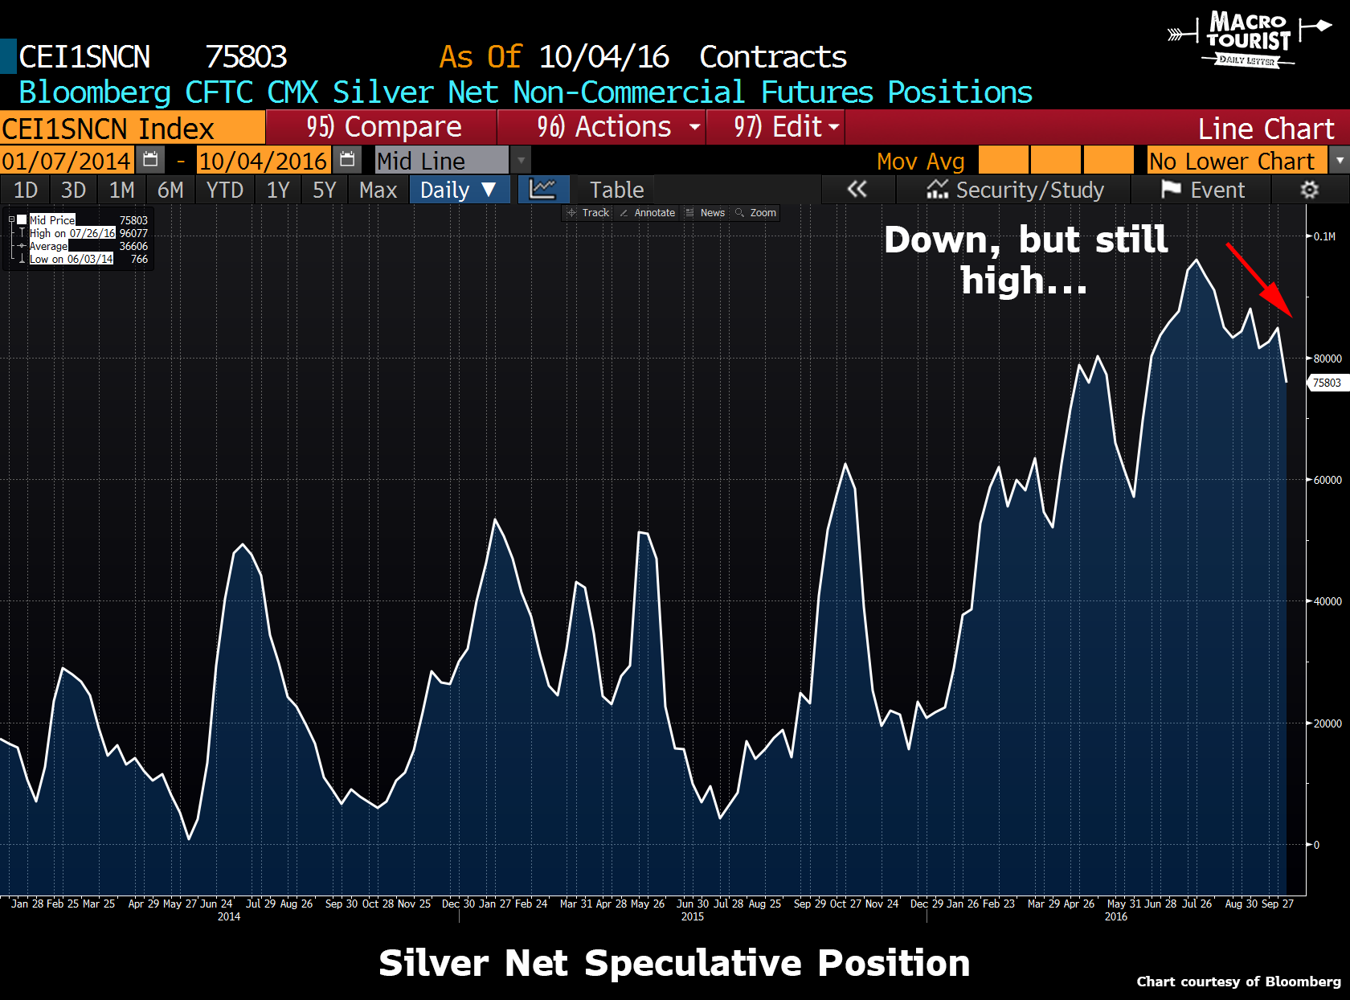
Task: Expand the No Lower Chart dropdown
Action: pyautogui.click(x=1340, y=160)
